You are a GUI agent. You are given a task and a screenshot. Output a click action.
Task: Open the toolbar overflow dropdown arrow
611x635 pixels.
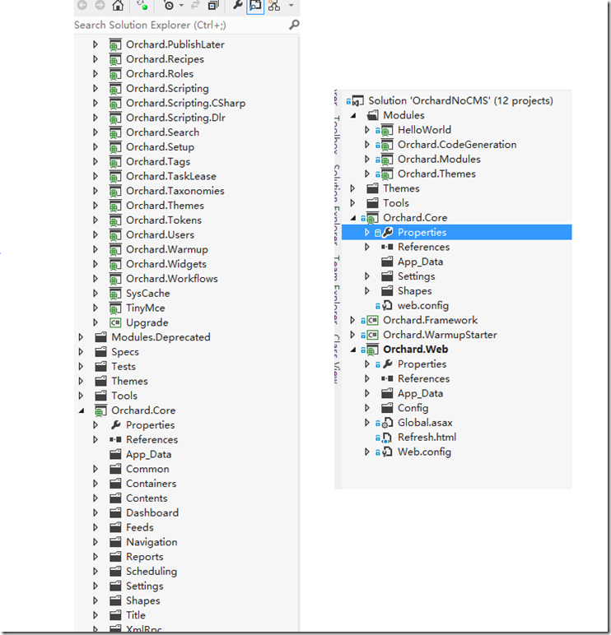(291, 5)
